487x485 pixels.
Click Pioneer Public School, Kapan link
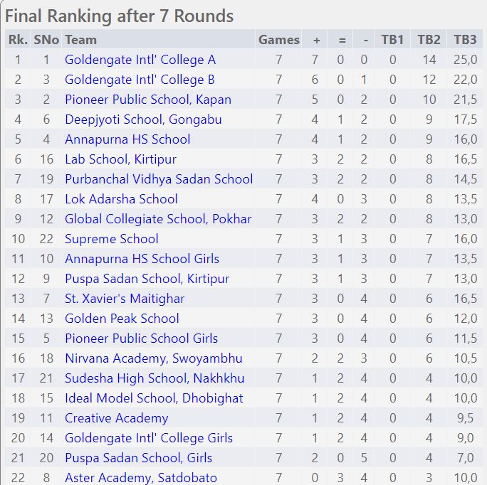tap(148, 100)
